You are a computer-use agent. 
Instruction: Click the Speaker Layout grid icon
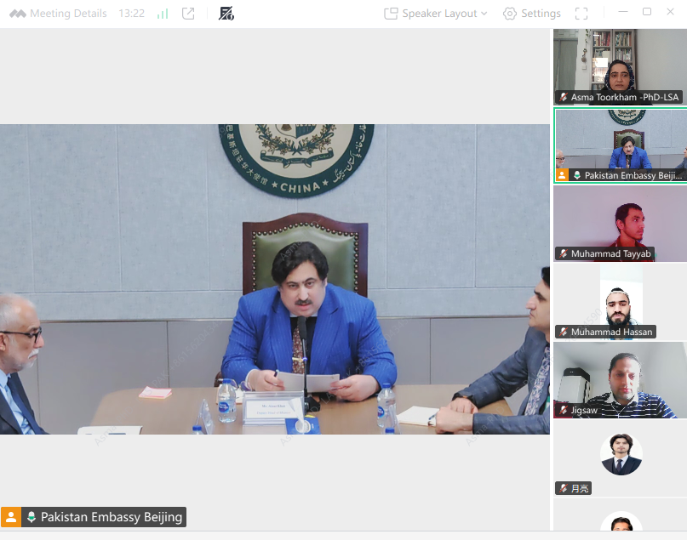pos(391,14)
